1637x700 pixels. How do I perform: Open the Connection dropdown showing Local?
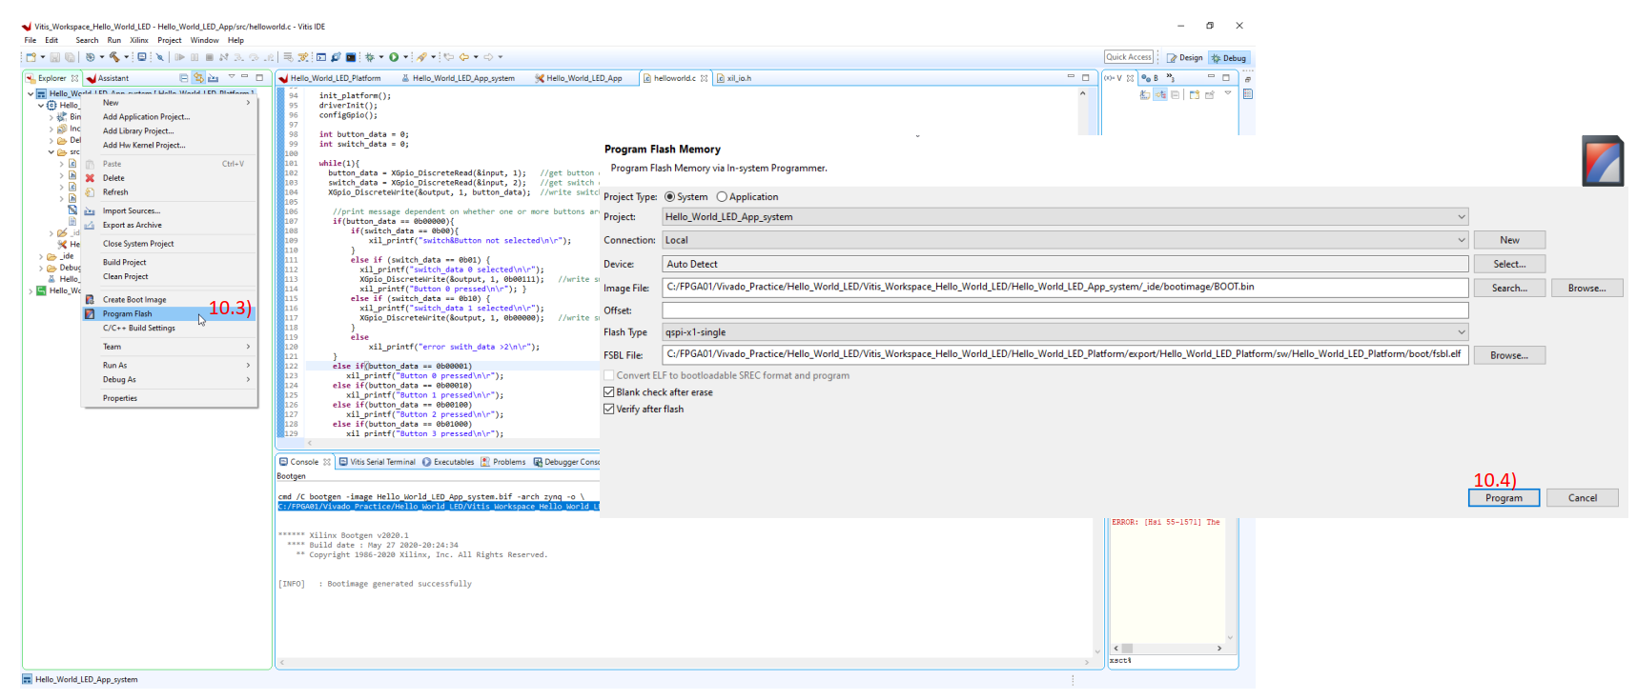pos(1462,240)
